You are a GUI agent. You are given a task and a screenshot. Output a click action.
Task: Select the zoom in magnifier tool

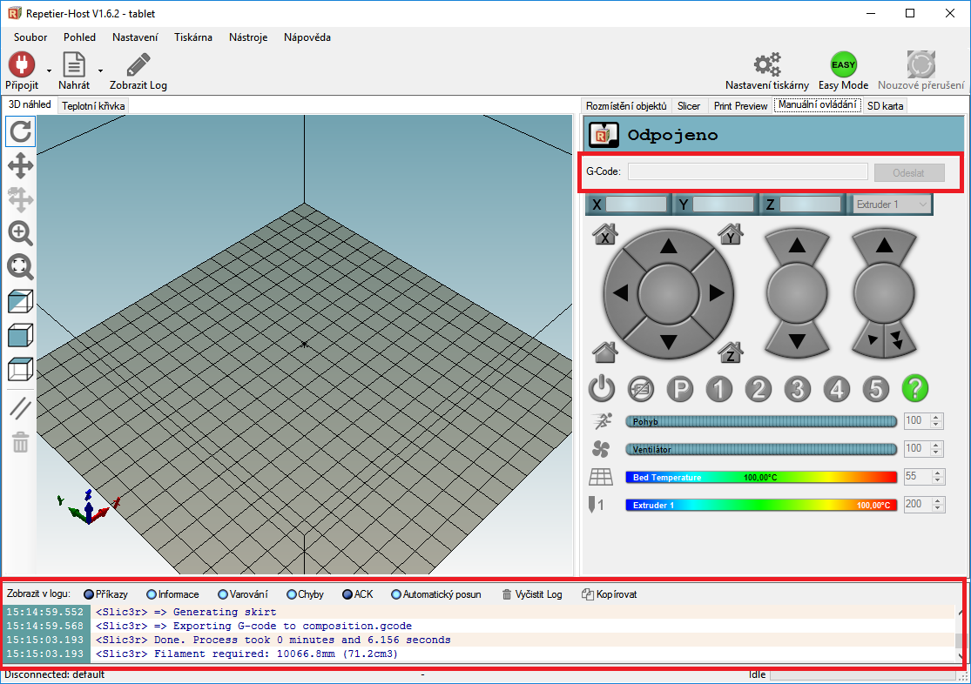tap(21, 232)
